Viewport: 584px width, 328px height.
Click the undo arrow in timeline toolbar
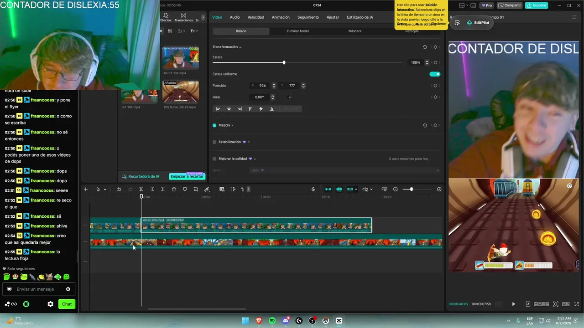click(119, 190)
